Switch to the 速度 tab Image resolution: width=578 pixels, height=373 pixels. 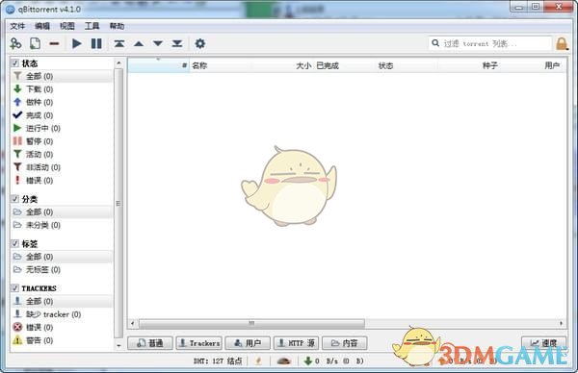click(543, 343)
